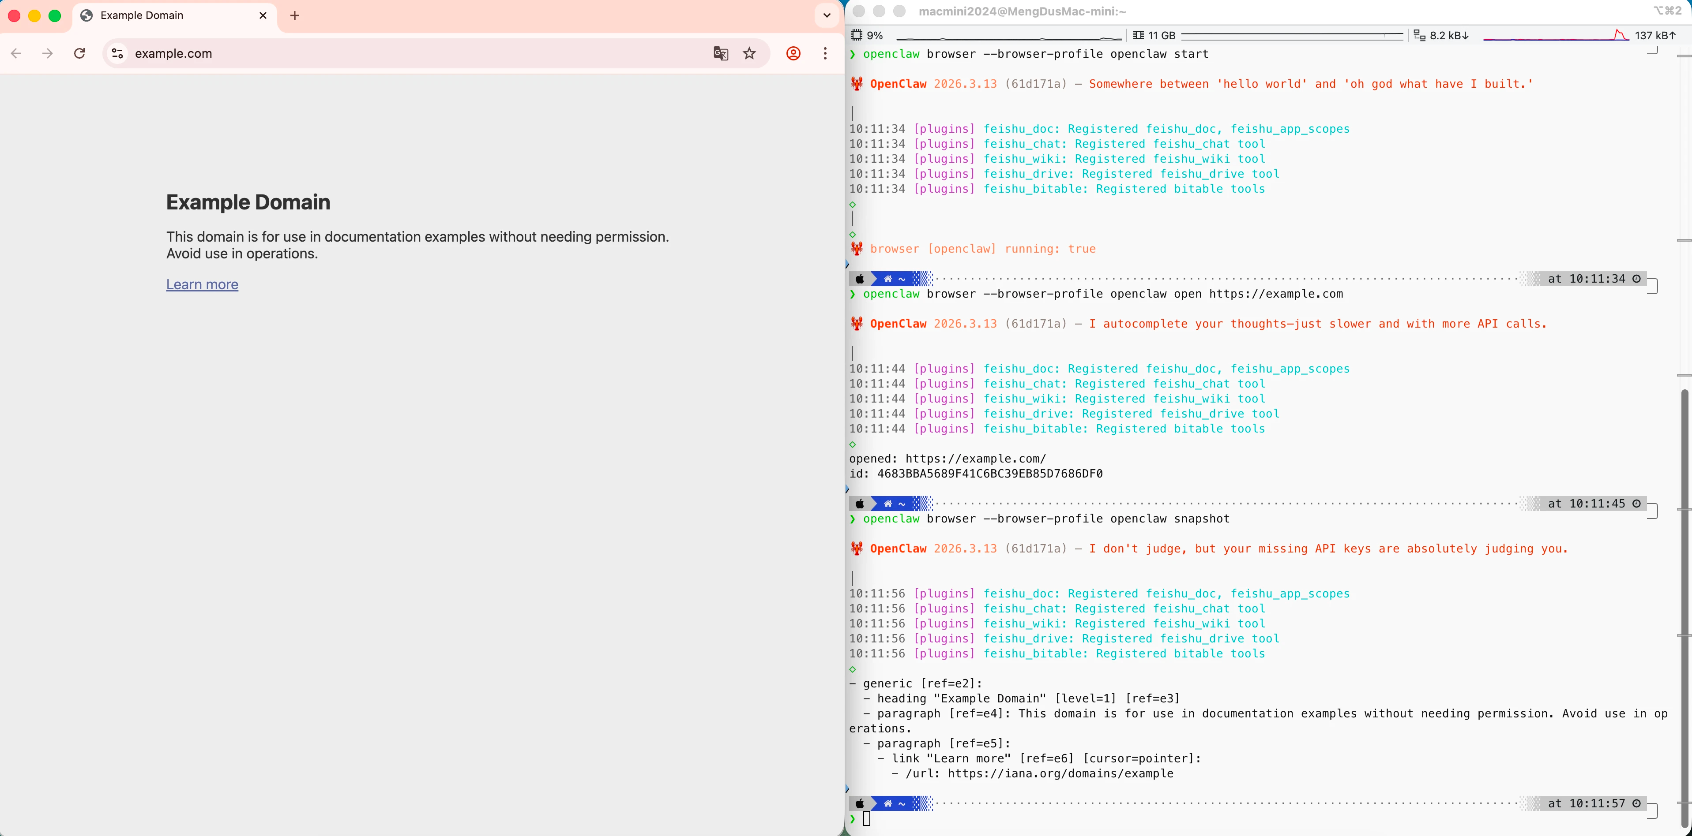Close the Example Domain tab
The width and height of the screenshot is (1692, 836).
click(263, 15)
